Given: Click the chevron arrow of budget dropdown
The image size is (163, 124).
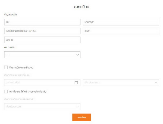Looking at the screenshot, I should pos(77,55).
